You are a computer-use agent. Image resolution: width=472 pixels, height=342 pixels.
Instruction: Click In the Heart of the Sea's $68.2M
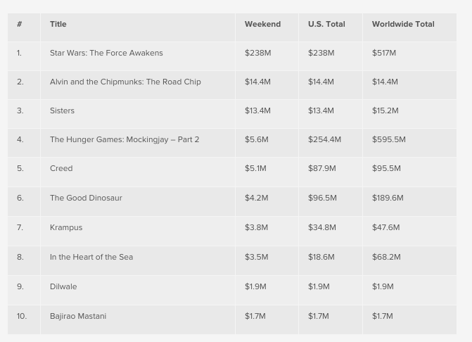(x=386, y=257)
